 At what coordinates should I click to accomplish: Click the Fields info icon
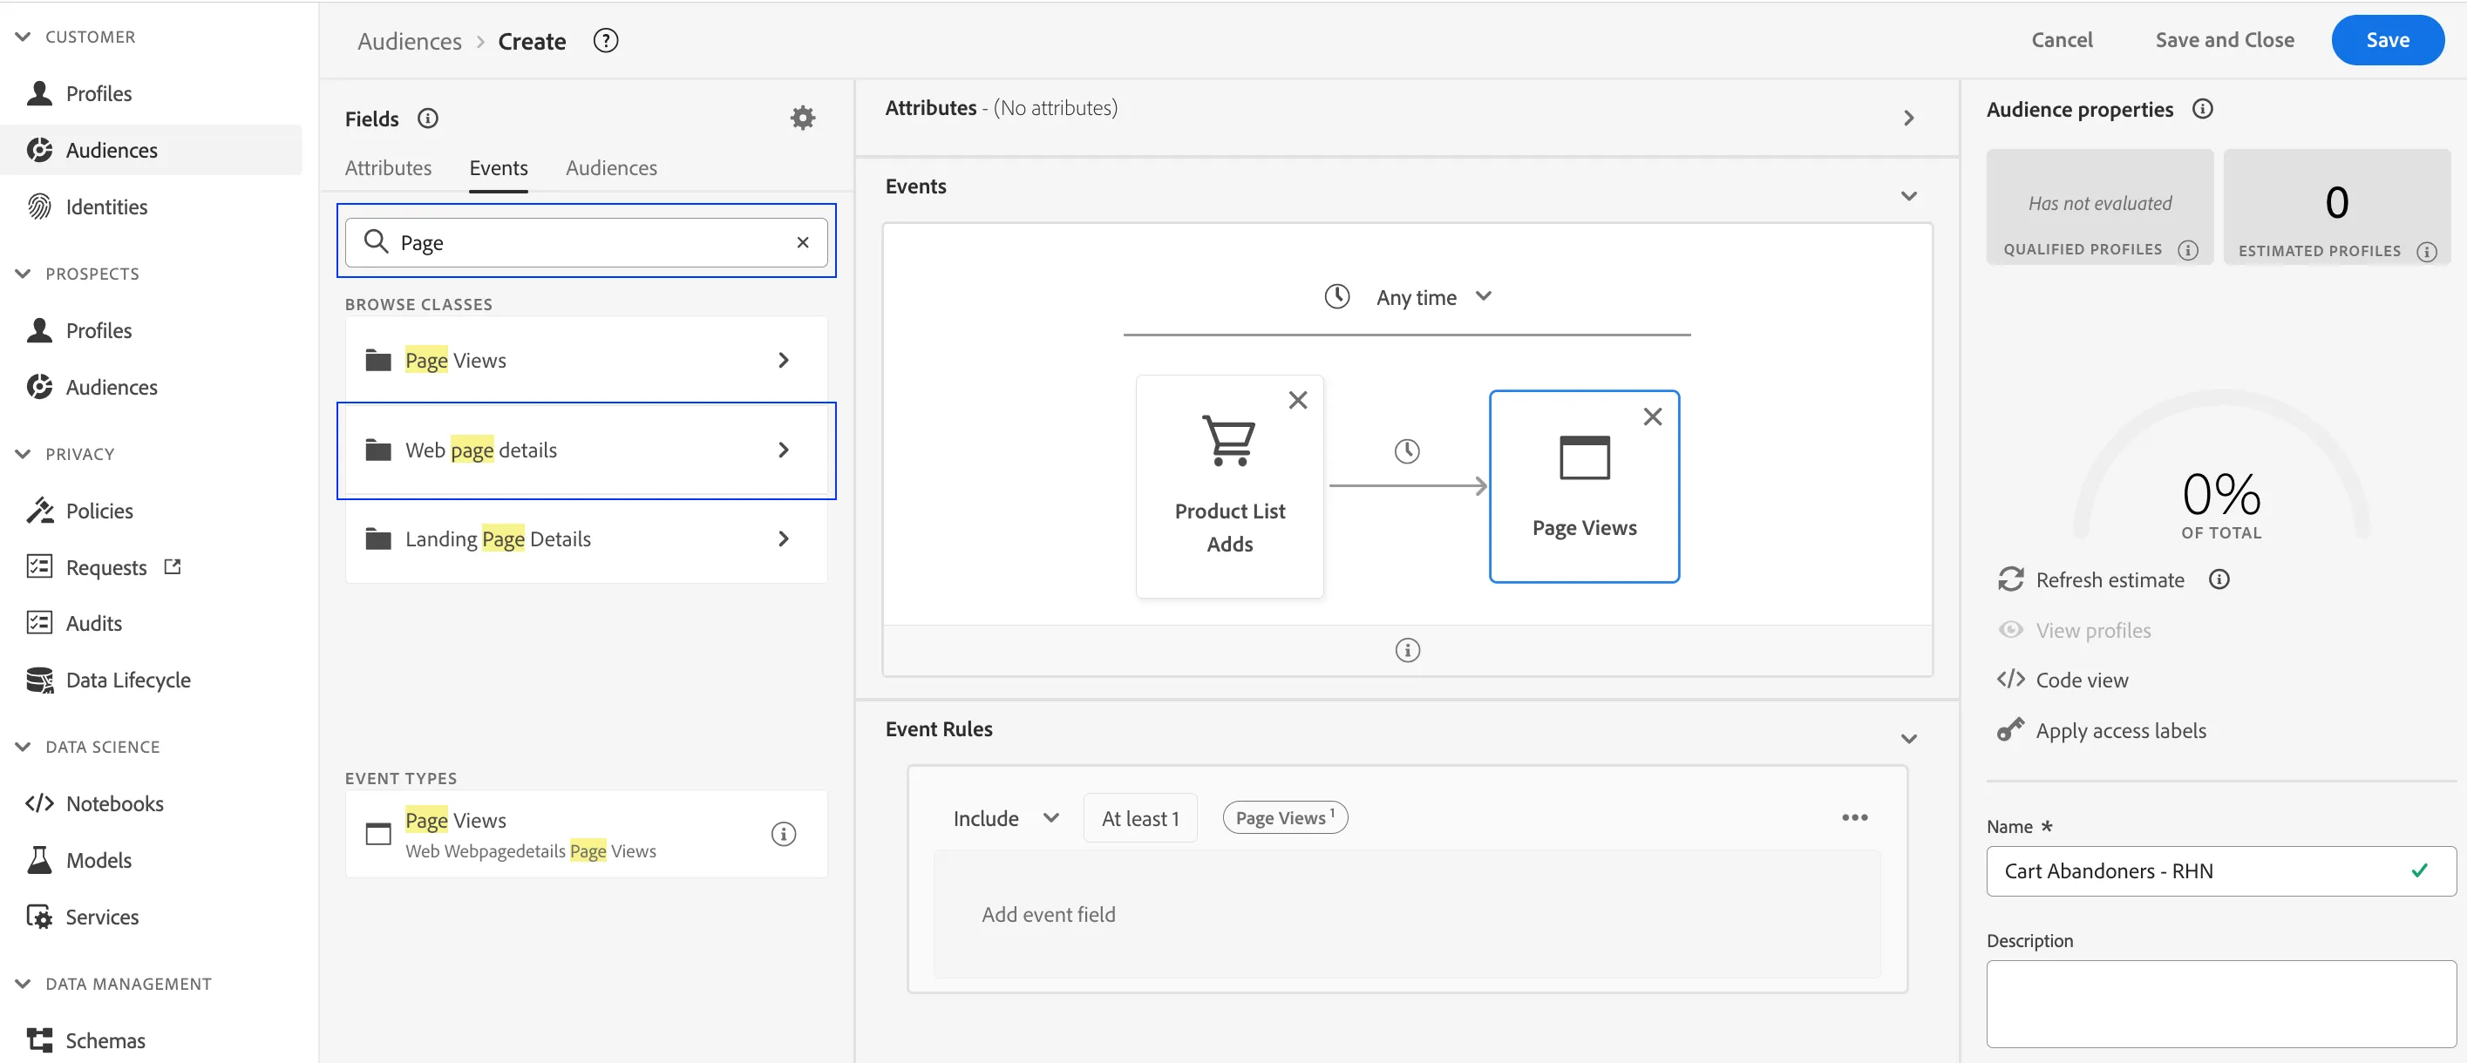pos(428,118)
